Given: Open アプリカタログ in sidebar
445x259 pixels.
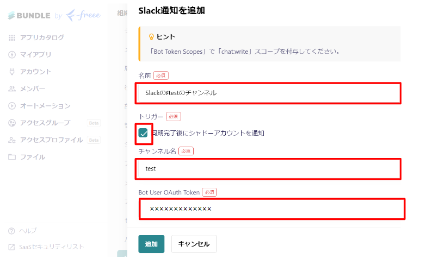Looking at the screenshot, I should pos(42,37).
